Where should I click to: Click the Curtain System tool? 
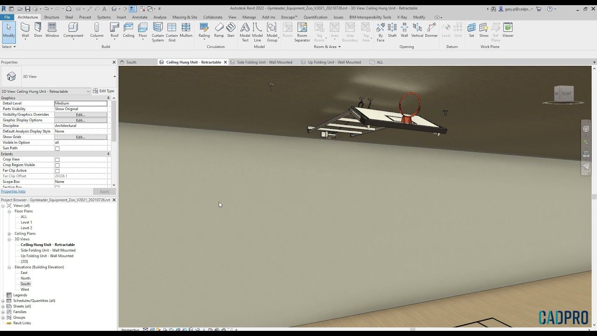tap(158, 32)
